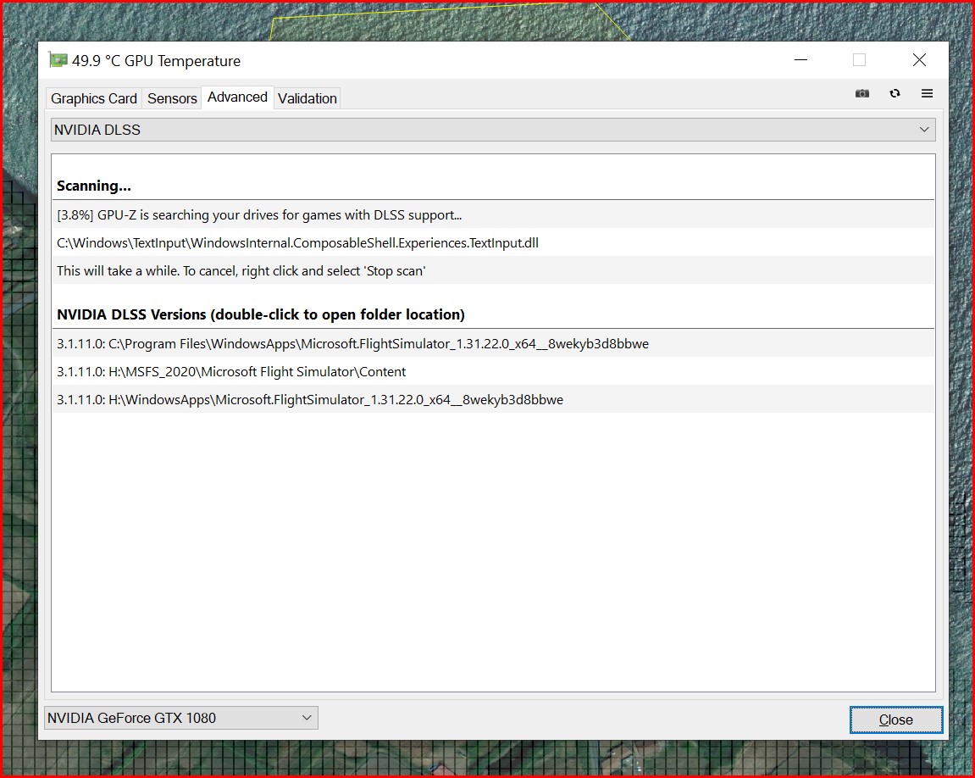
Task: Switch to the Graphics Card tab
Action: click(94, 98)
